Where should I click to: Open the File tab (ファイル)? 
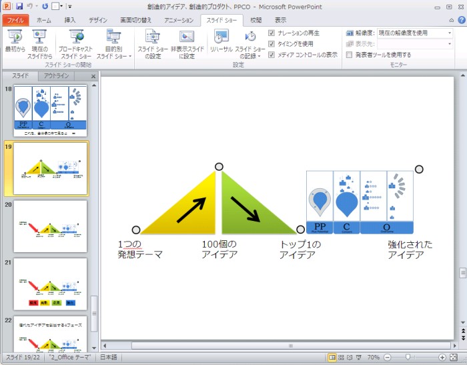15,20
